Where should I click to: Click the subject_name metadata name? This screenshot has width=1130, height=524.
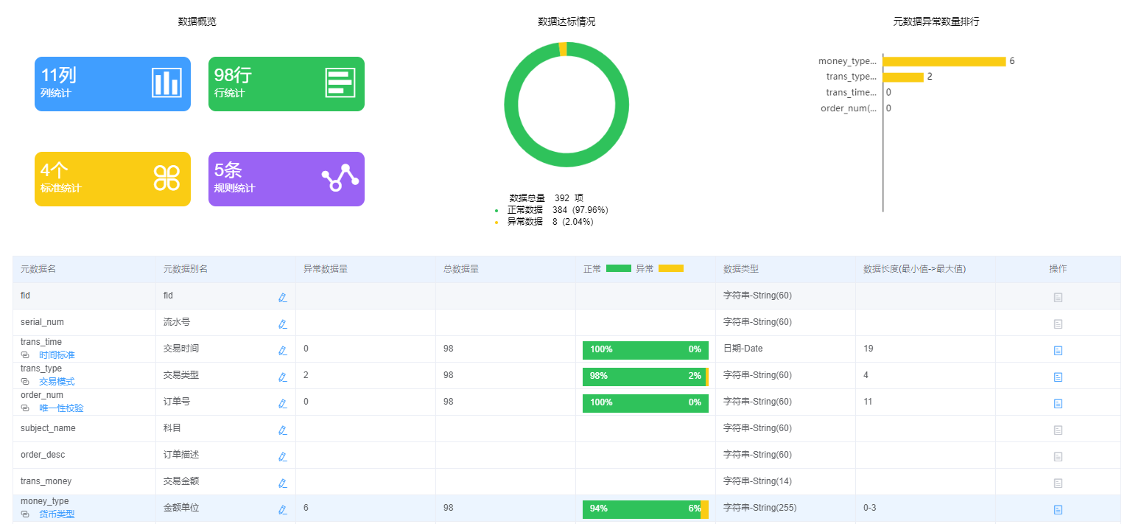coord(48,428)
